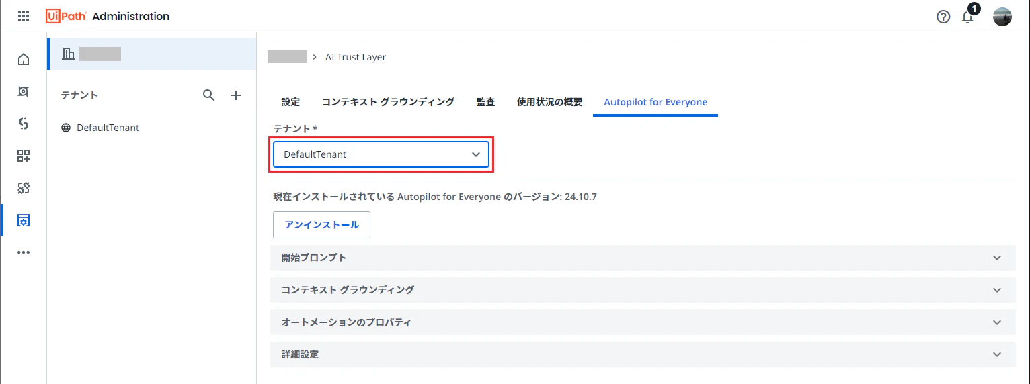Select the Autopilot for Everyone tab

tap(656, 102)
